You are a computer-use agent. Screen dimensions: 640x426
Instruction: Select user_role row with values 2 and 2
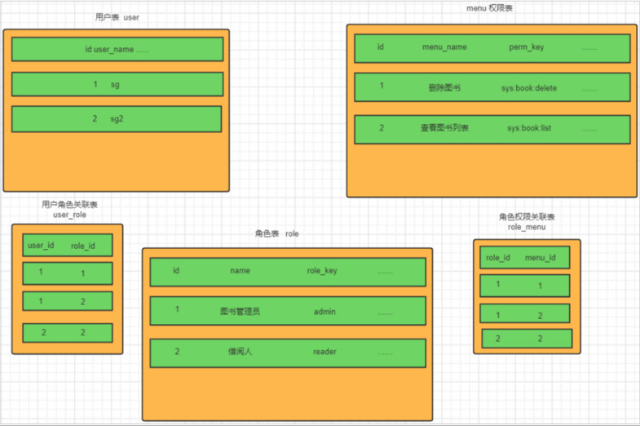point(68,332)
